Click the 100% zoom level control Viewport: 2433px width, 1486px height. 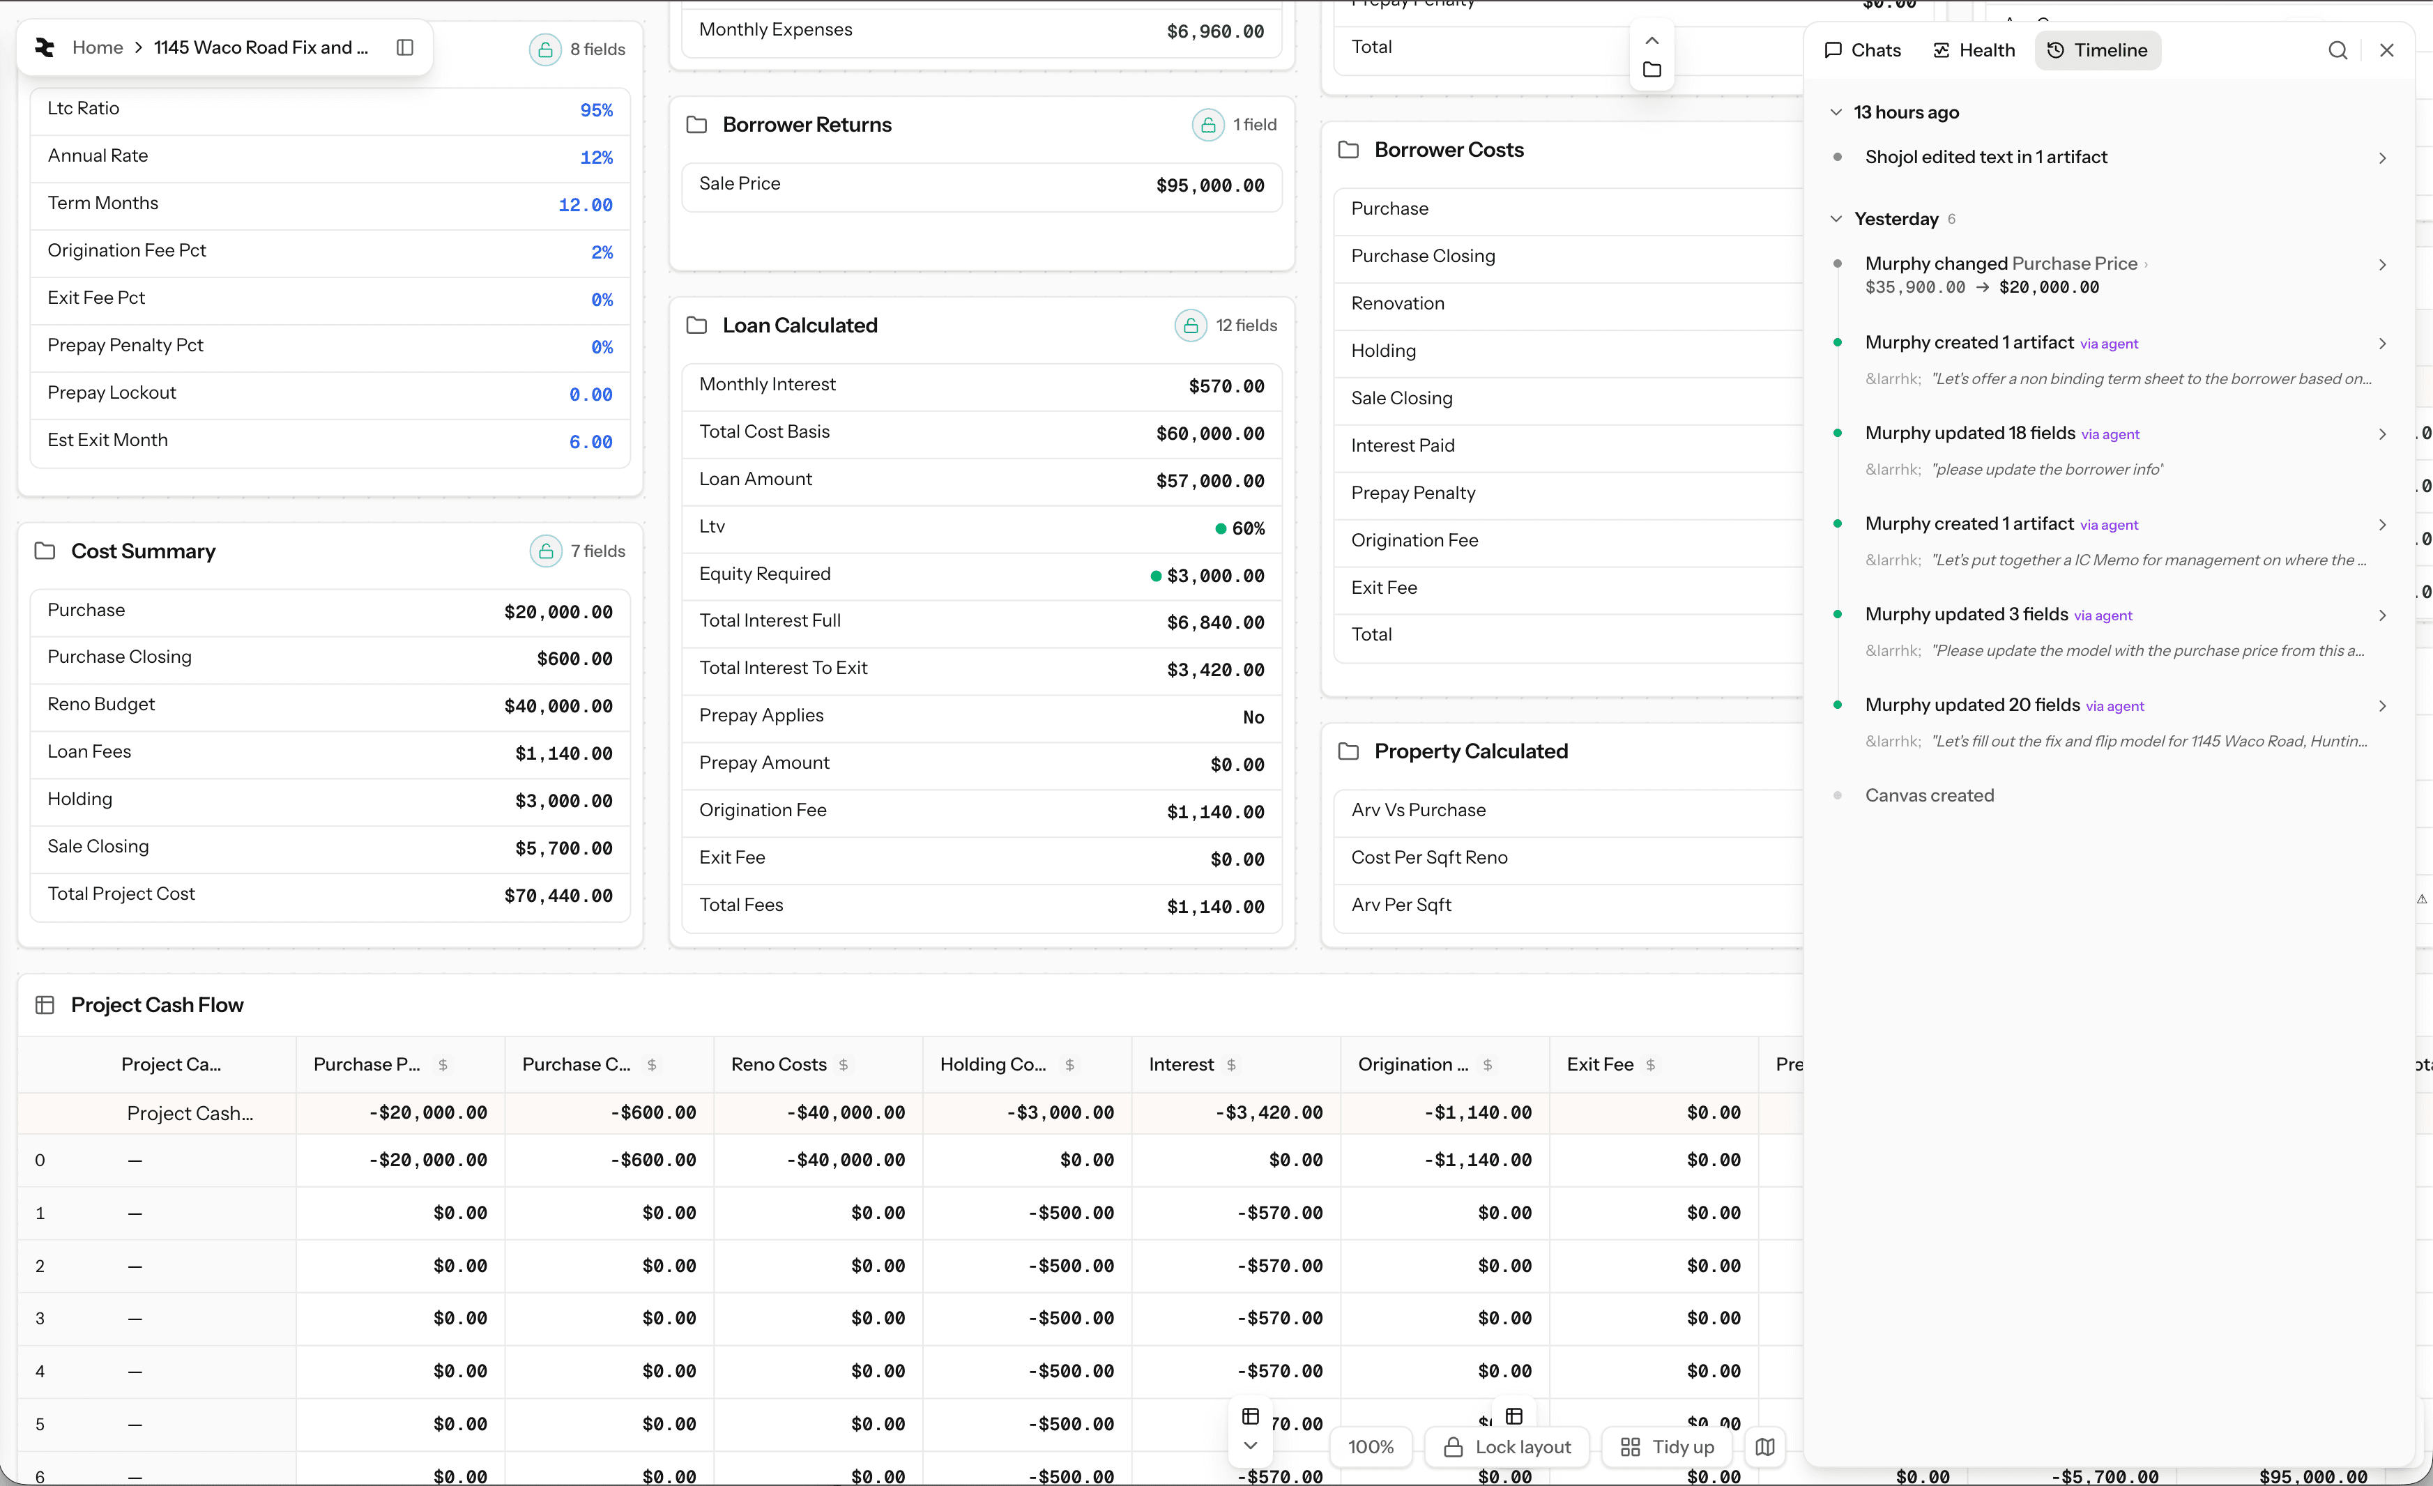click(x=1371, y=1446)
